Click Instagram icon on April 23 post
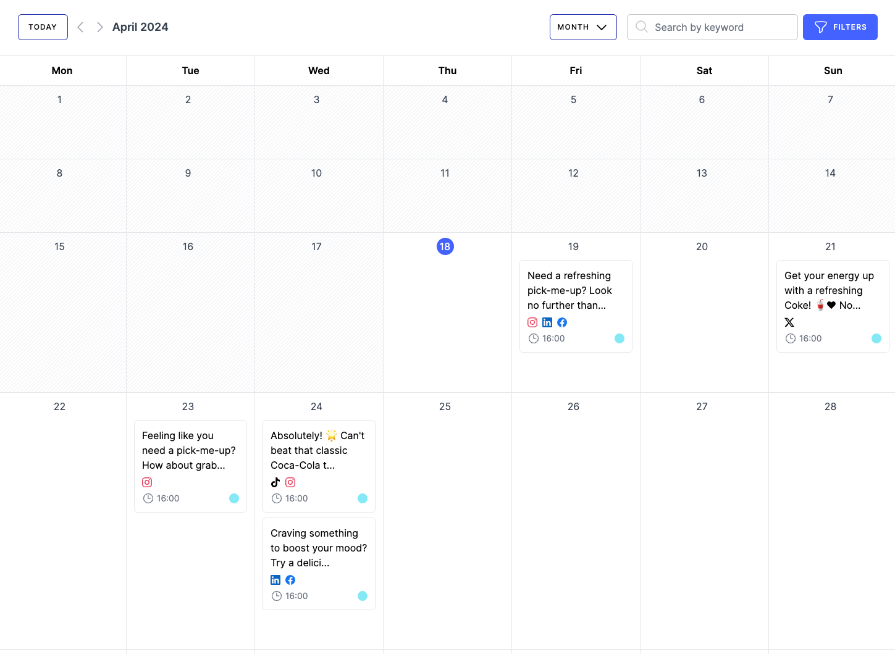 coord(147,482)
